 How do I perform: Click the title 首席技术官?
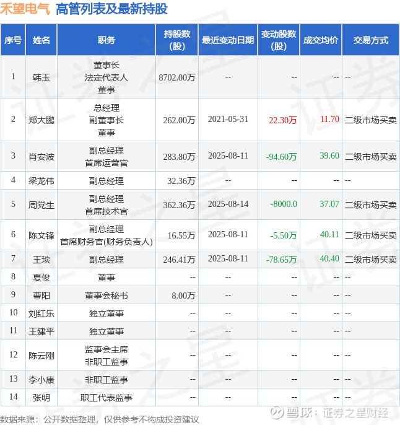coord(106,211)
